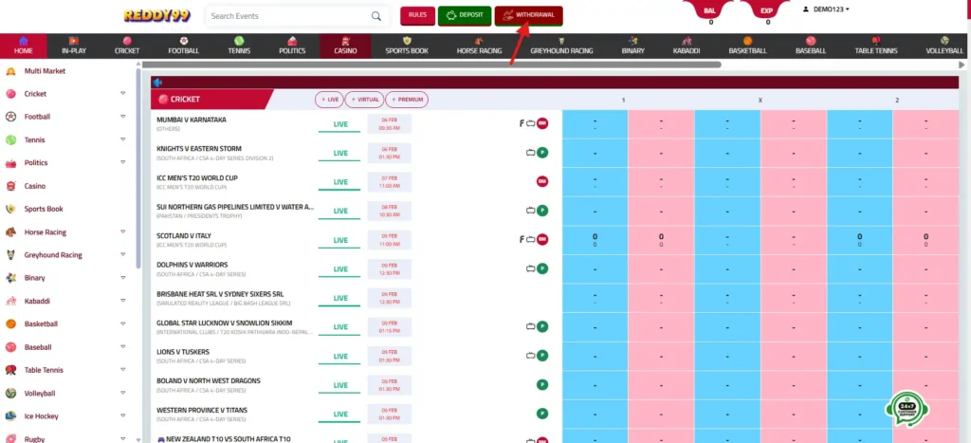The image size is (971, 443).
Task: Click the green P badge for Dolphins v Warriors
Action: 542,268
